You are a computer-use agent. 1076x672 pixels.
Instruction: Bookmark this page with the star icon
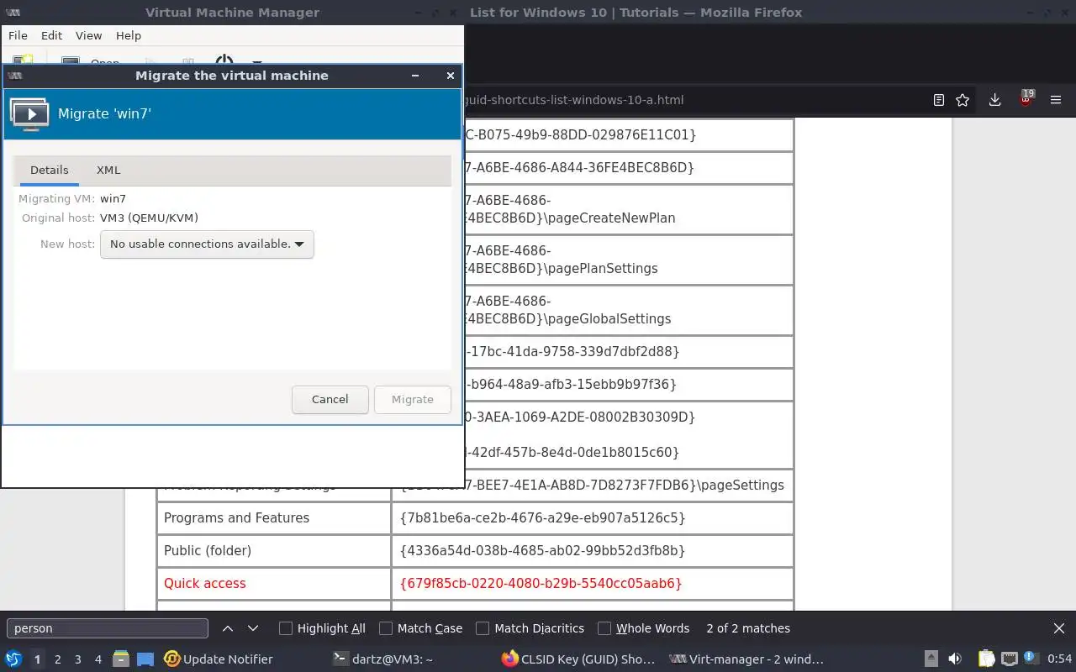click(963, 100)
